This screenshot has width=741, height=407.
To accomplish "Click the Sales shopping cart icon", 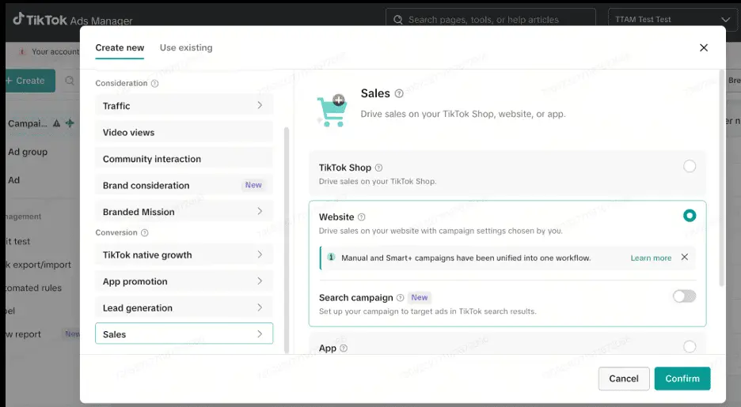I will click(x=332, y=111).
